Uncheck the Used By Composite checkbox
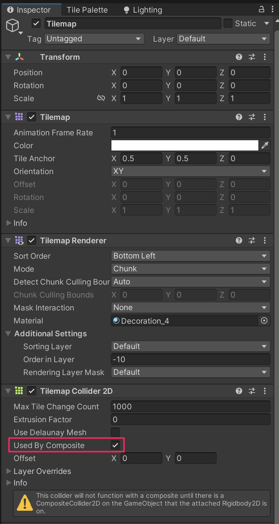 tap(115, 445)
